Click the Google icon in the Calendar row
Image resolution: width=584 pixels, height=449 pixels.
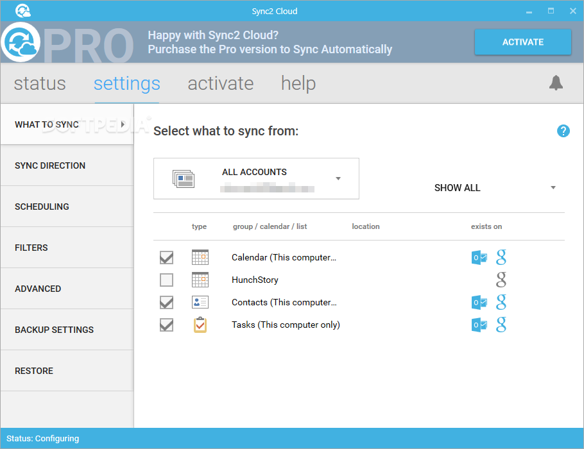pos(501,257)
